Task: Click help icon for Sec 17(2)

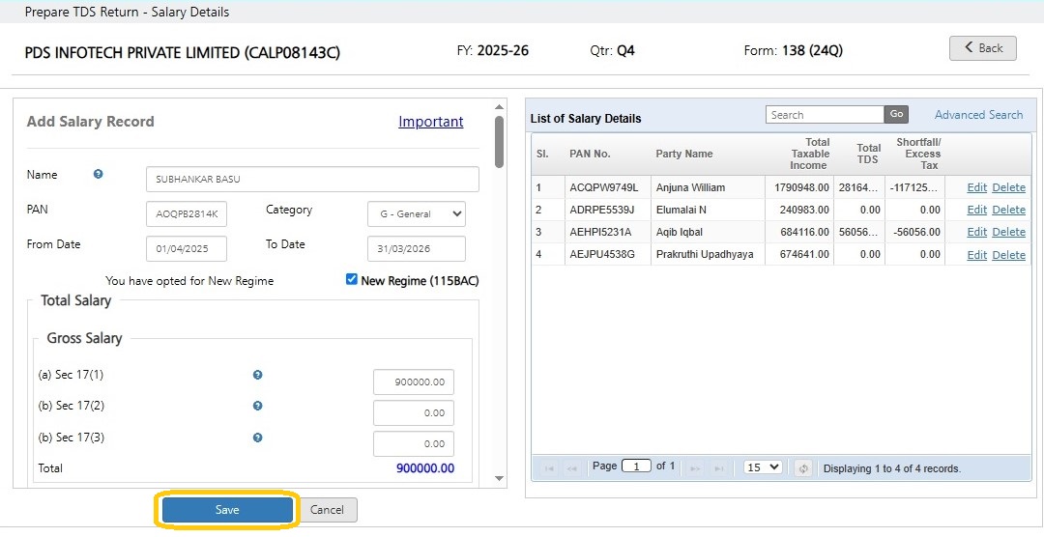Action: [258, 406]
